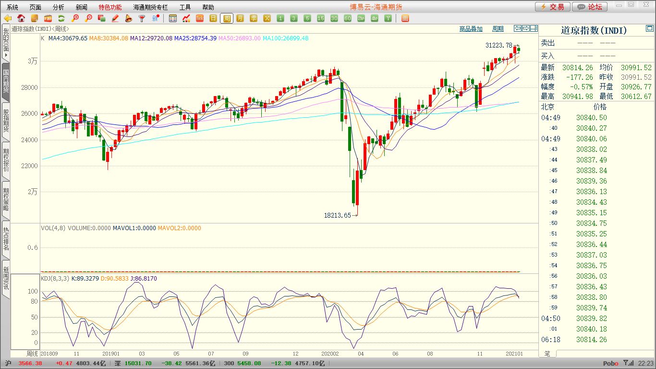
Task: Switch to Tick chart
Action: (x=200, y=18)
